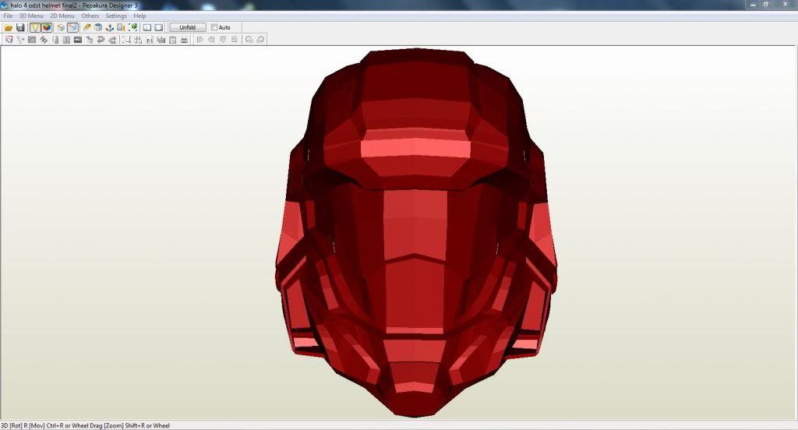Click the red dotted selection tool icon
This screenshot has width=798, height=430.
click(9, 40)
